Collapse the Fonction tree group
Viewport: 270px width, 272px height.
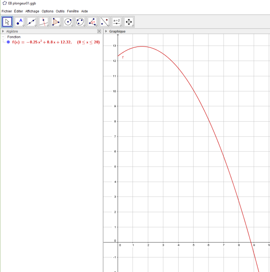point(3,37)
